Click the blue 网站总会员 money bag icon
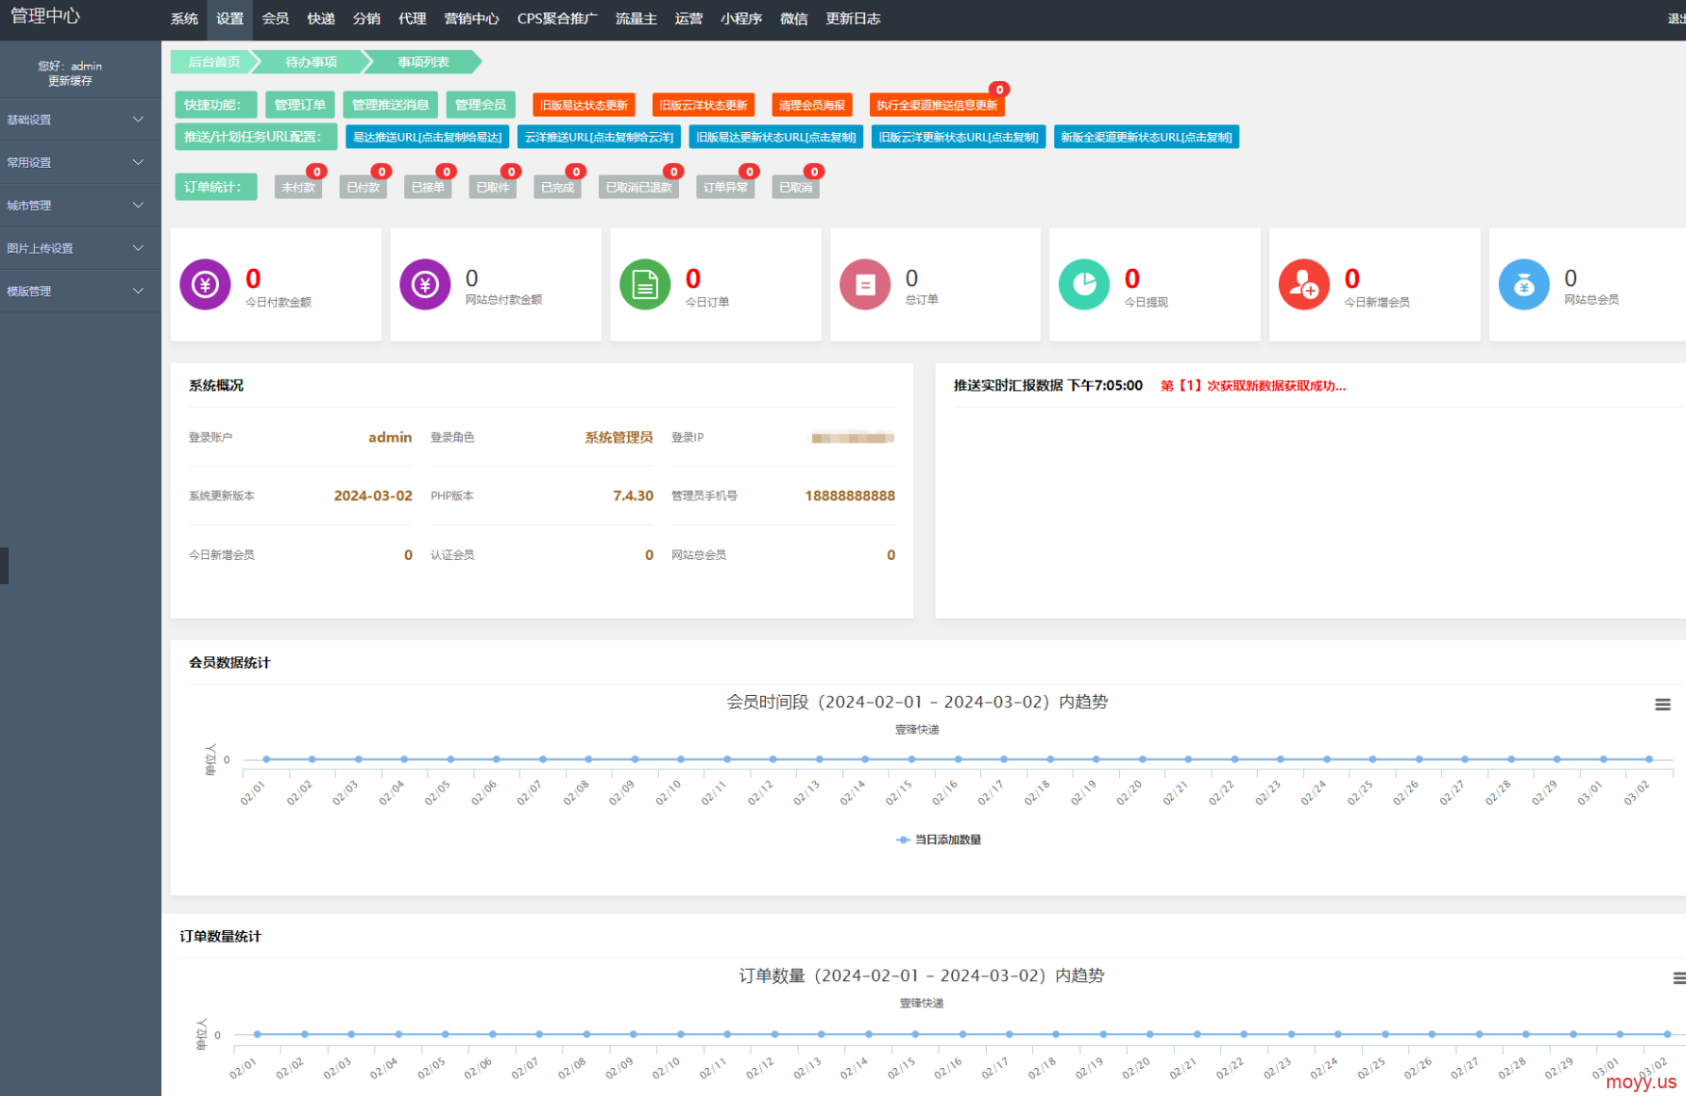This screenshot has width=1686, height=1096. click(x=1524, y=284)
